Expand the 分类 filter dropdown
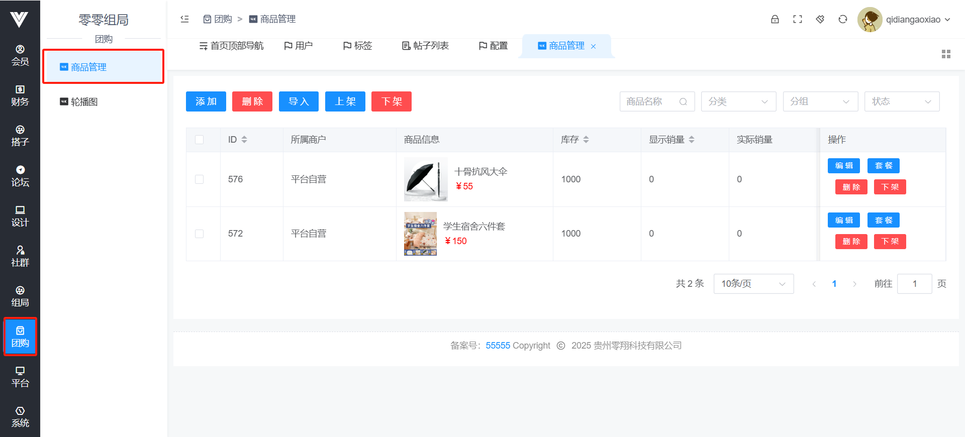965x437 pixels. [x=738, y=101]
